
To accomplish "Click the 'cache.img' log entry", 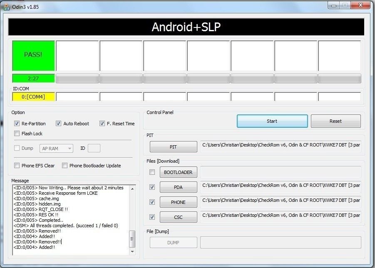I will (36, 199).
